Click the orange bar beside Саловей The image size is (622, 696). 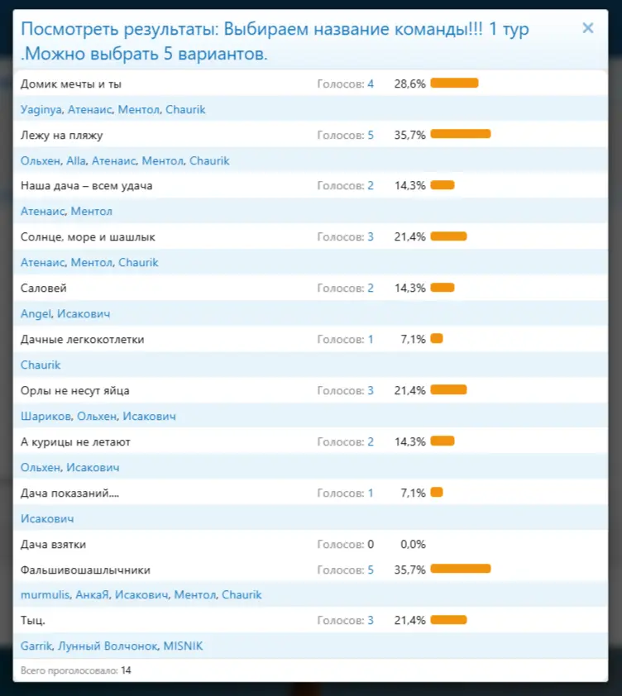[443, 288]
